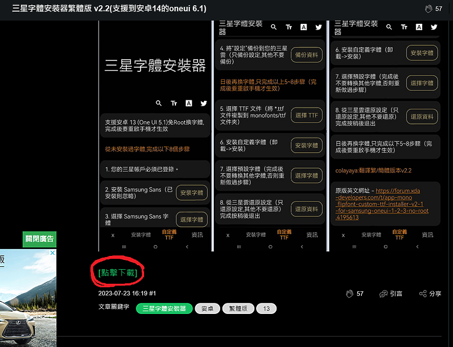Click the Tт font icon in the left phone screenshot
Screen dimensions: 453x347
(x=174, y=103)
